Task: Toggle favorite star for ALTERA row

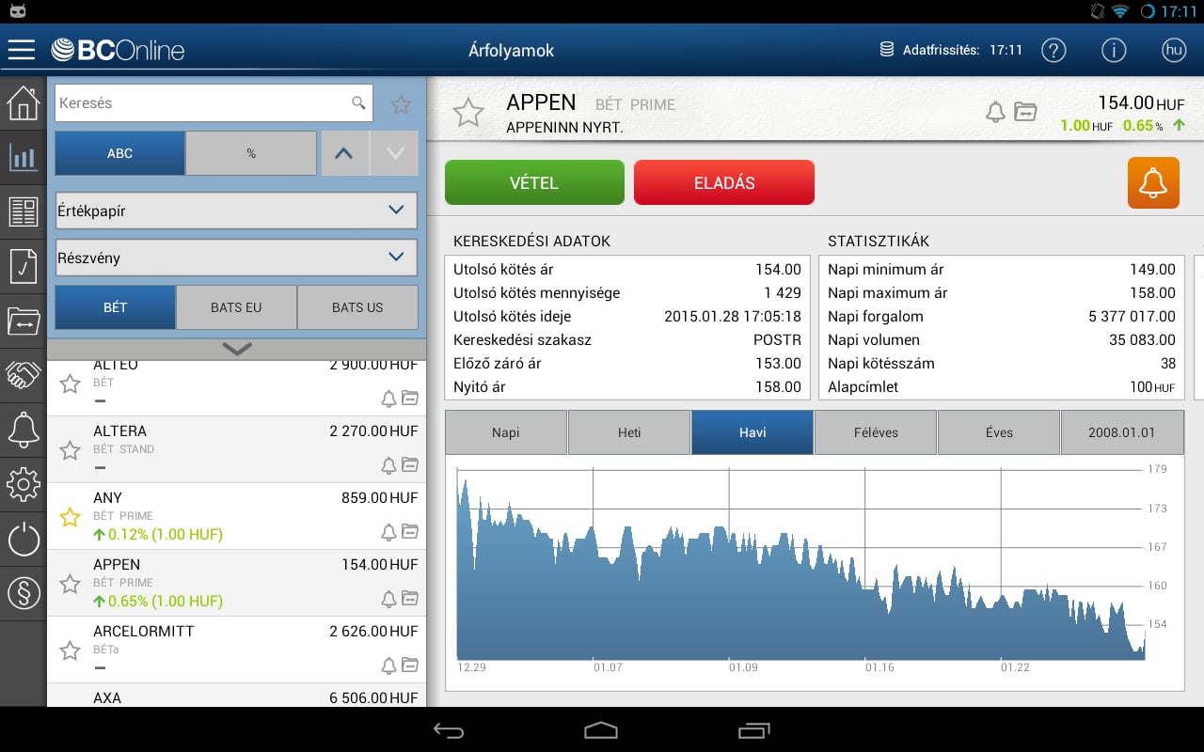Action: [x=70, y=450]
